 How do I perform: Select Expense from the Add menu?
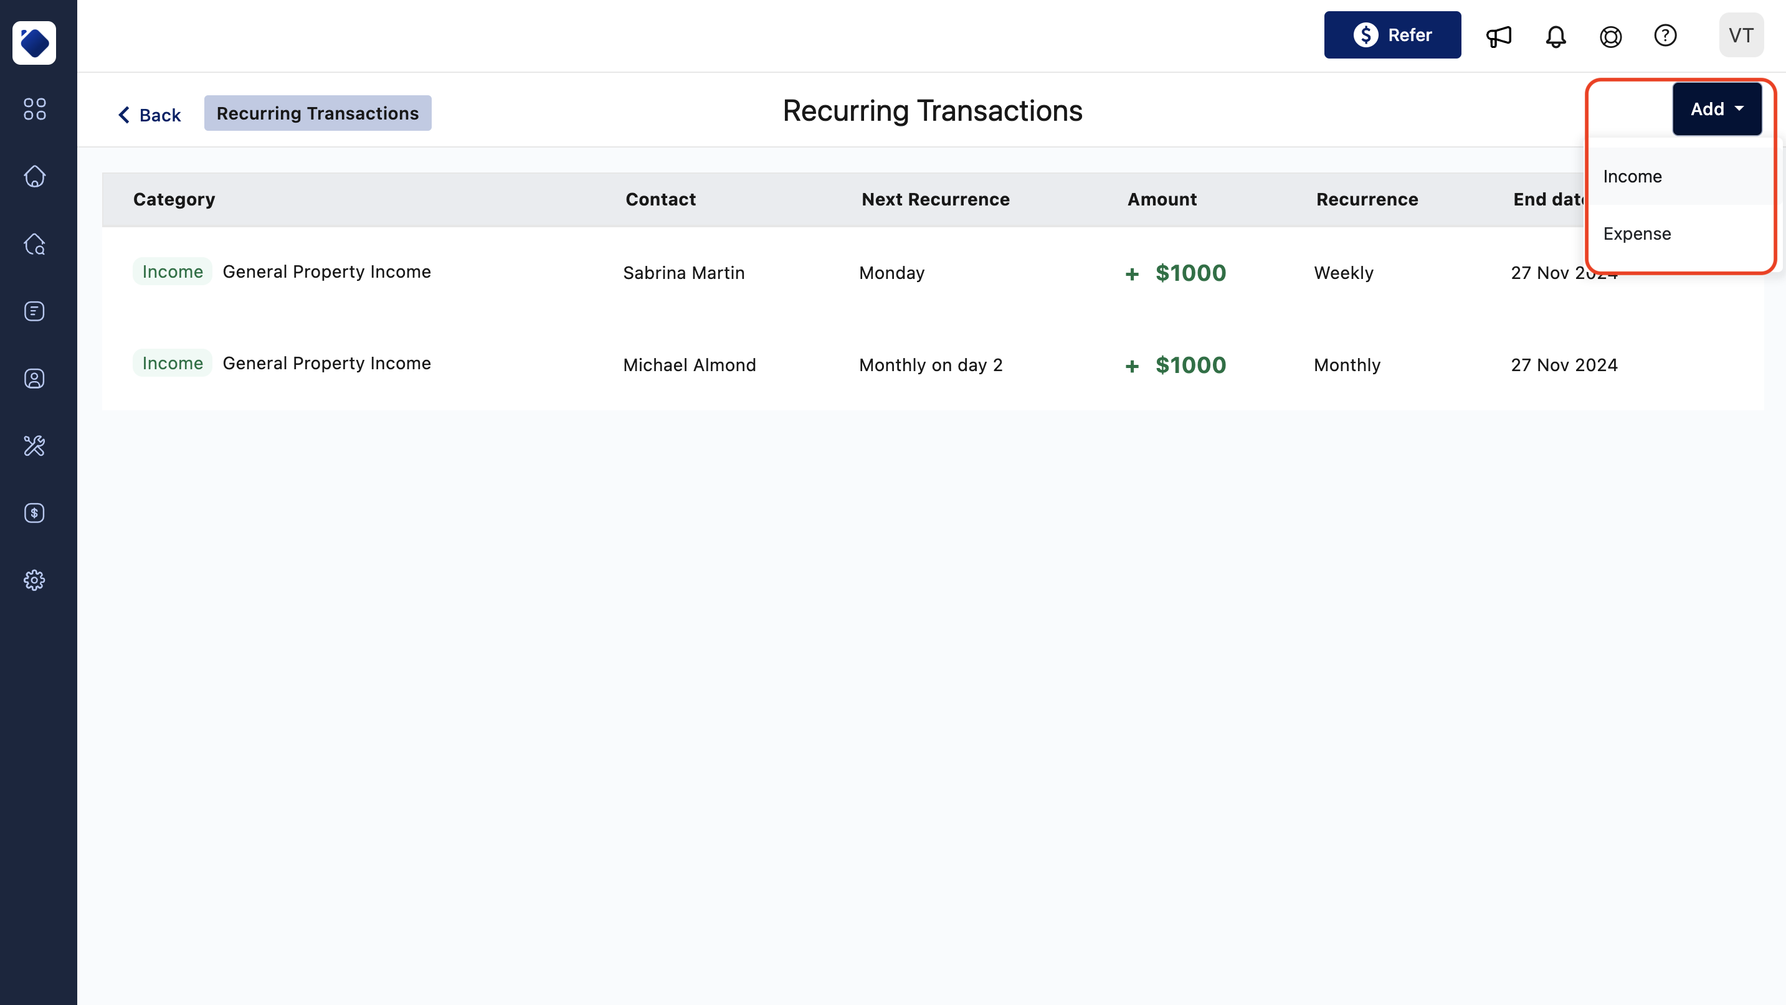point(1636,234)
